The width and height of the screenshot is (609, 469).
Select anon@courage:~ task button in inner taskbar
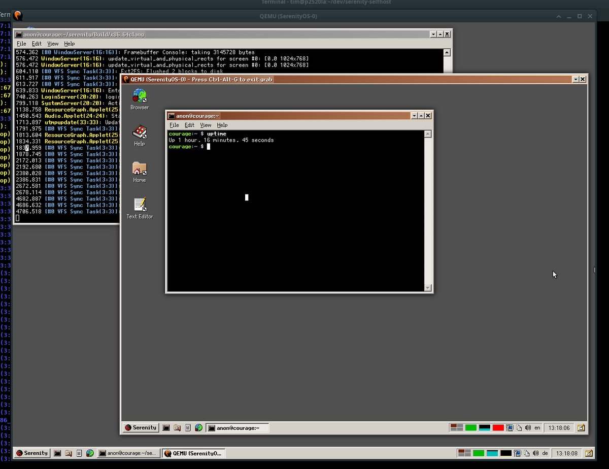[x=238, y=428]
